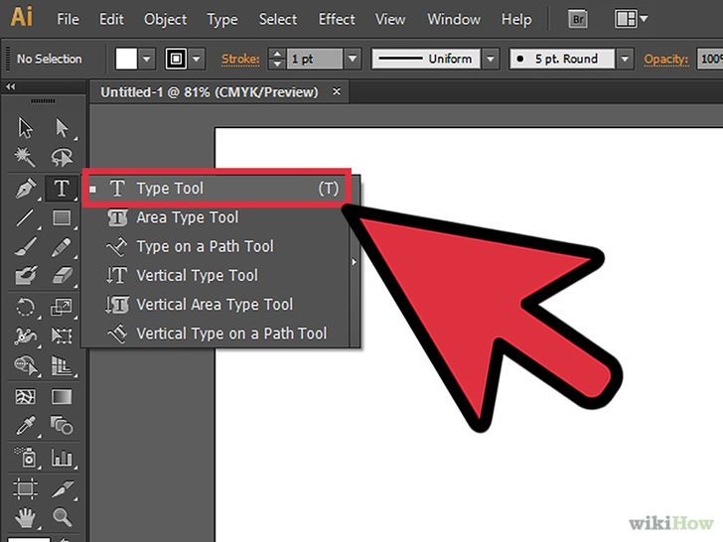
Task: Select the Blob Brush tool
Action: point(25,276)
